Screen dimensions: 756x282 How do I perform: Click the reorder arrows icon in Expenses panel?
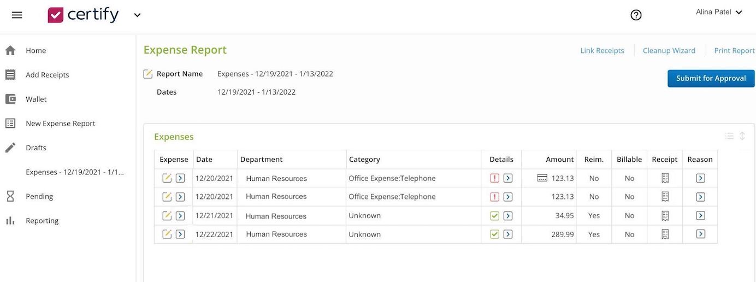pos(742,136)
